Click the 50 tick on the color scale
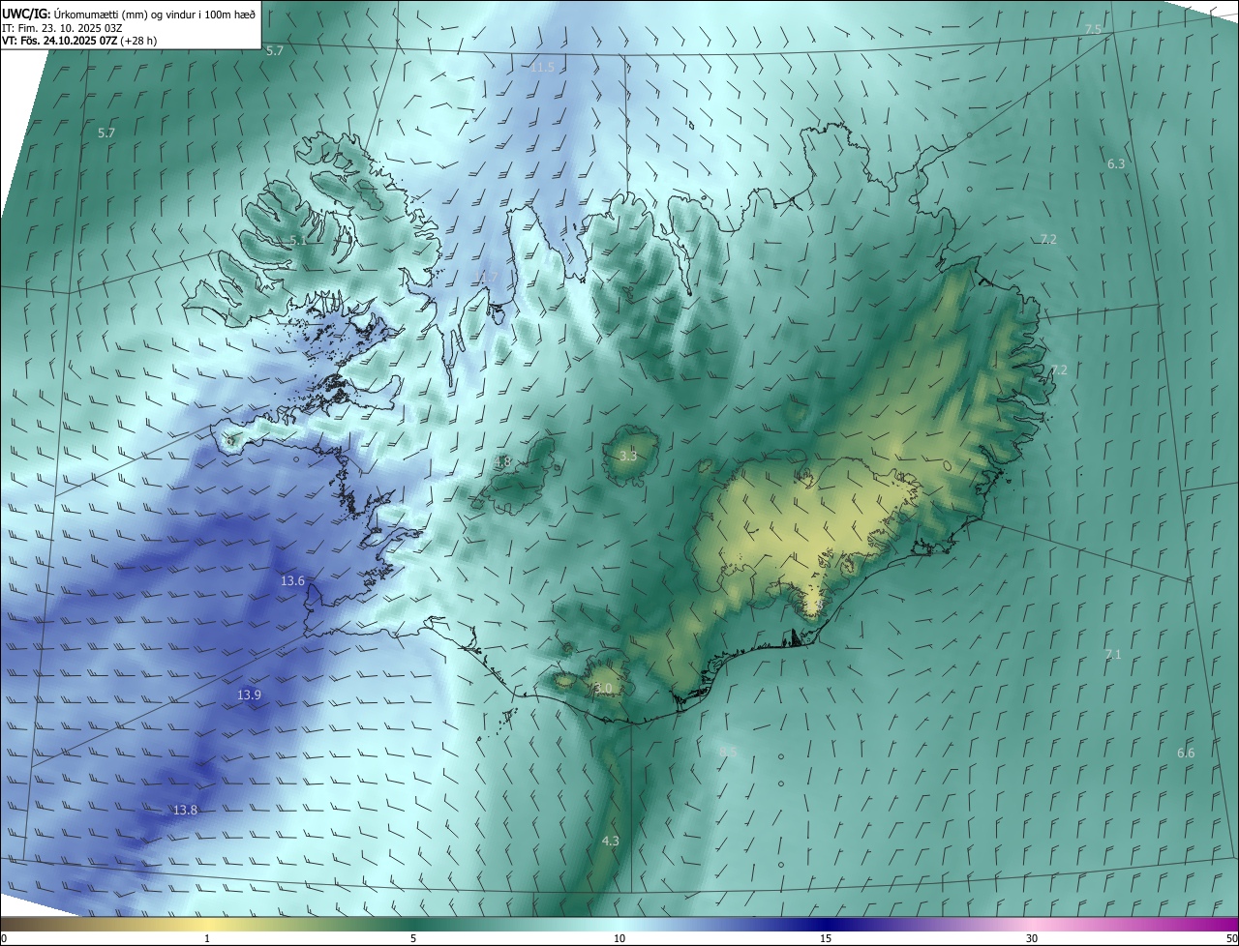The height and width of the screenshot is (946, 1239). [x=1231, y=939]
